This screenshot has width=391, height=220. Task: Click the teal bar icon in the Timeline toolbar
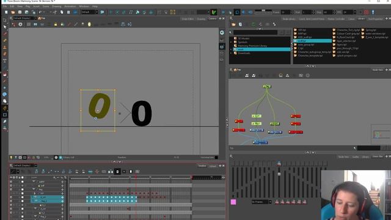pyautogui.click(x=90, y=171)
